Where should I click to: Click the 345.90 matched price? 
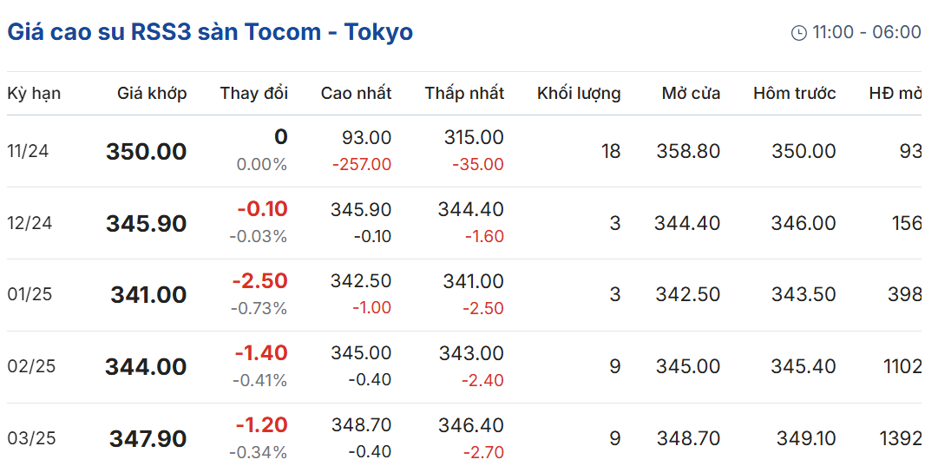(x=147, y=224)
